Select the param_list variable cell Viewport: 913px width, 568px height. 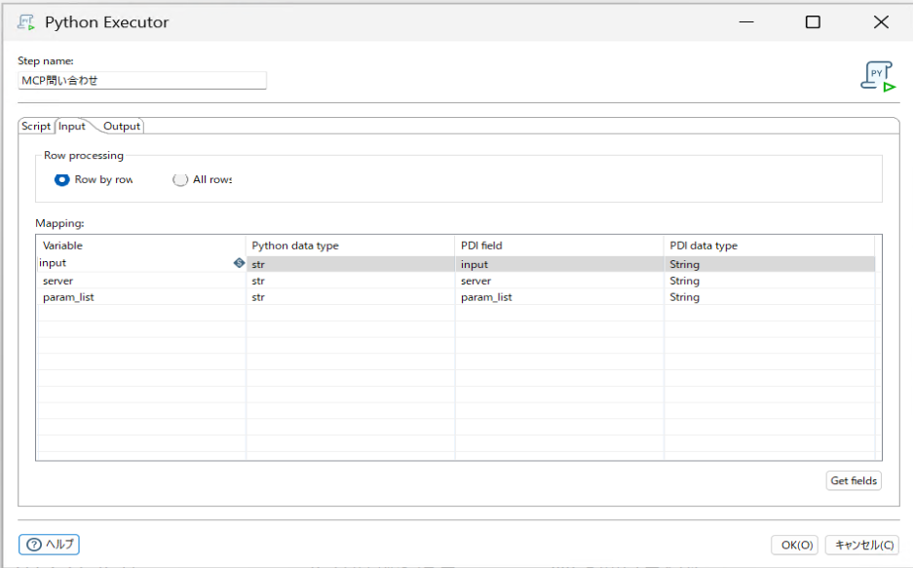141,297
